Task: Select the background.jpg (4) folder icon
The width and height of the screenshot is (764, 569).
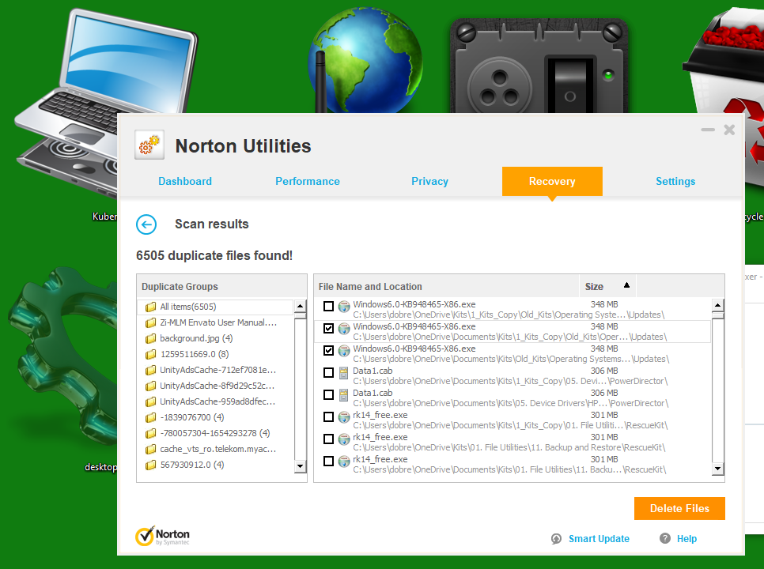Action: (x=150, y=338)
